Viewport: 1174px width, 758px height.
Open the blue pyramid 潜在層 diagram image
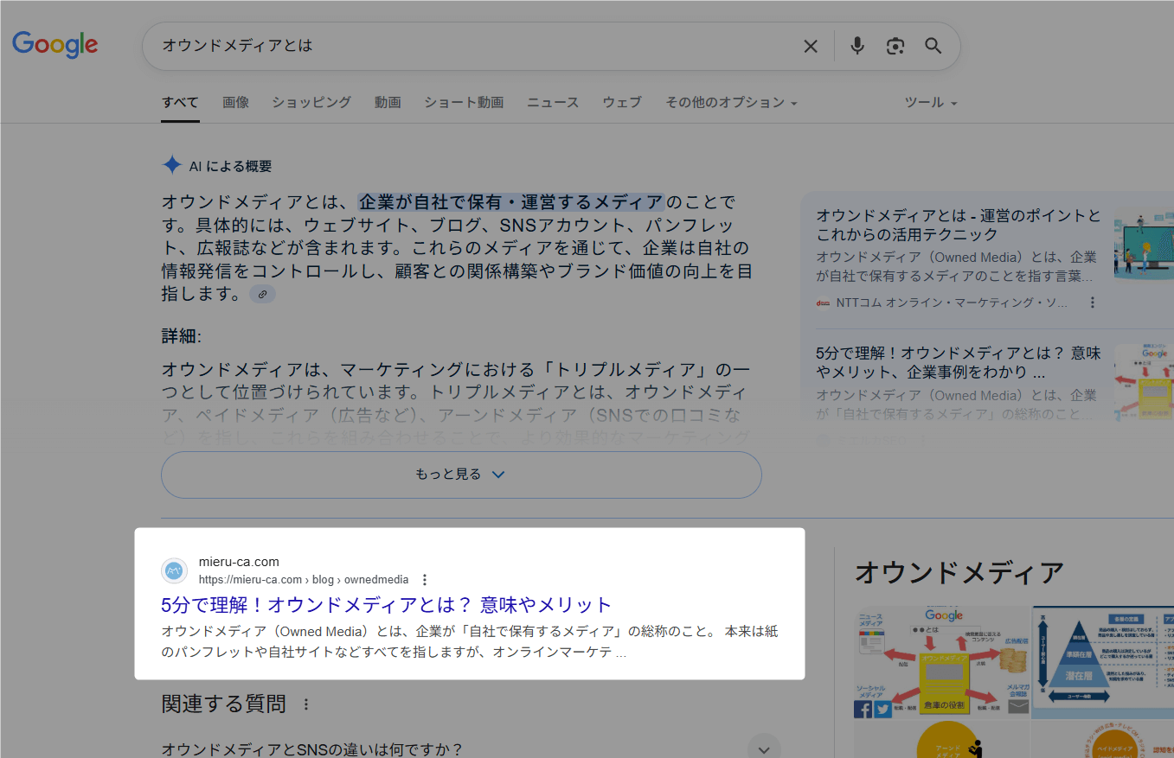click(x=1103, y=662)
